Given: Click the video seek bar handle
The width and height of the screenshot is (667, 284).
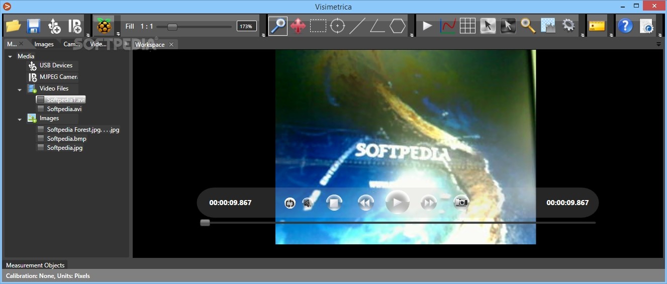Looking at the screenshot, I should pyautogui.click(x=205, y=223).
